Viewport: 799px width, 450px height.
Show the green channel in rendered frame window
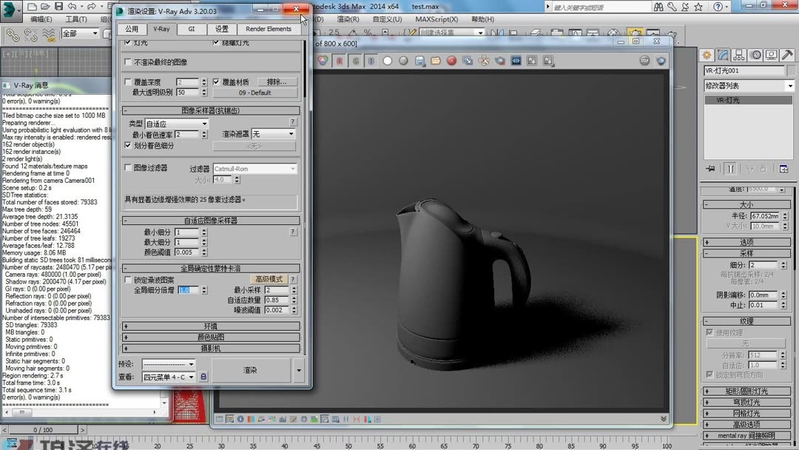(357, 60)
